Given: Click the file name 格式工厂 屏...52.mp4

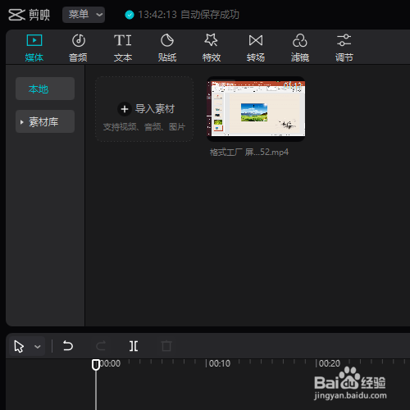Looking at the screenshot, I should pos(249,152).
